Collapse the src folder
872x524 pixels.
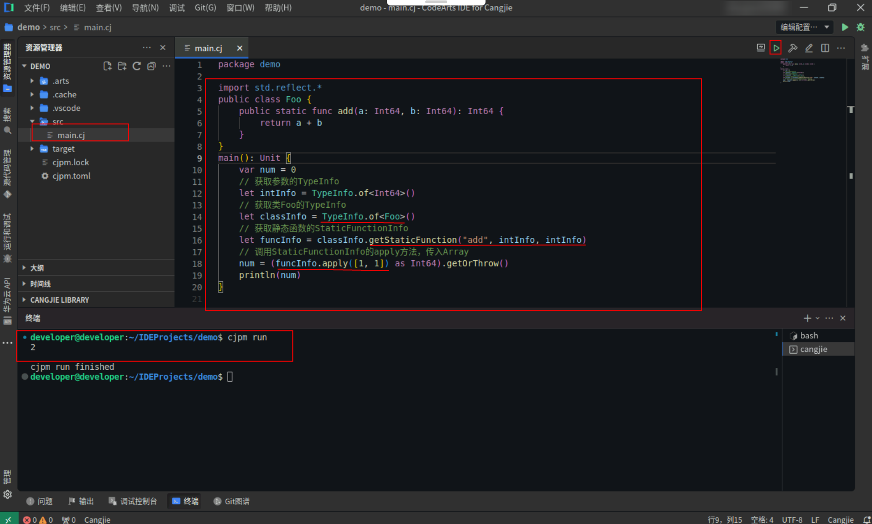[32, 121]
